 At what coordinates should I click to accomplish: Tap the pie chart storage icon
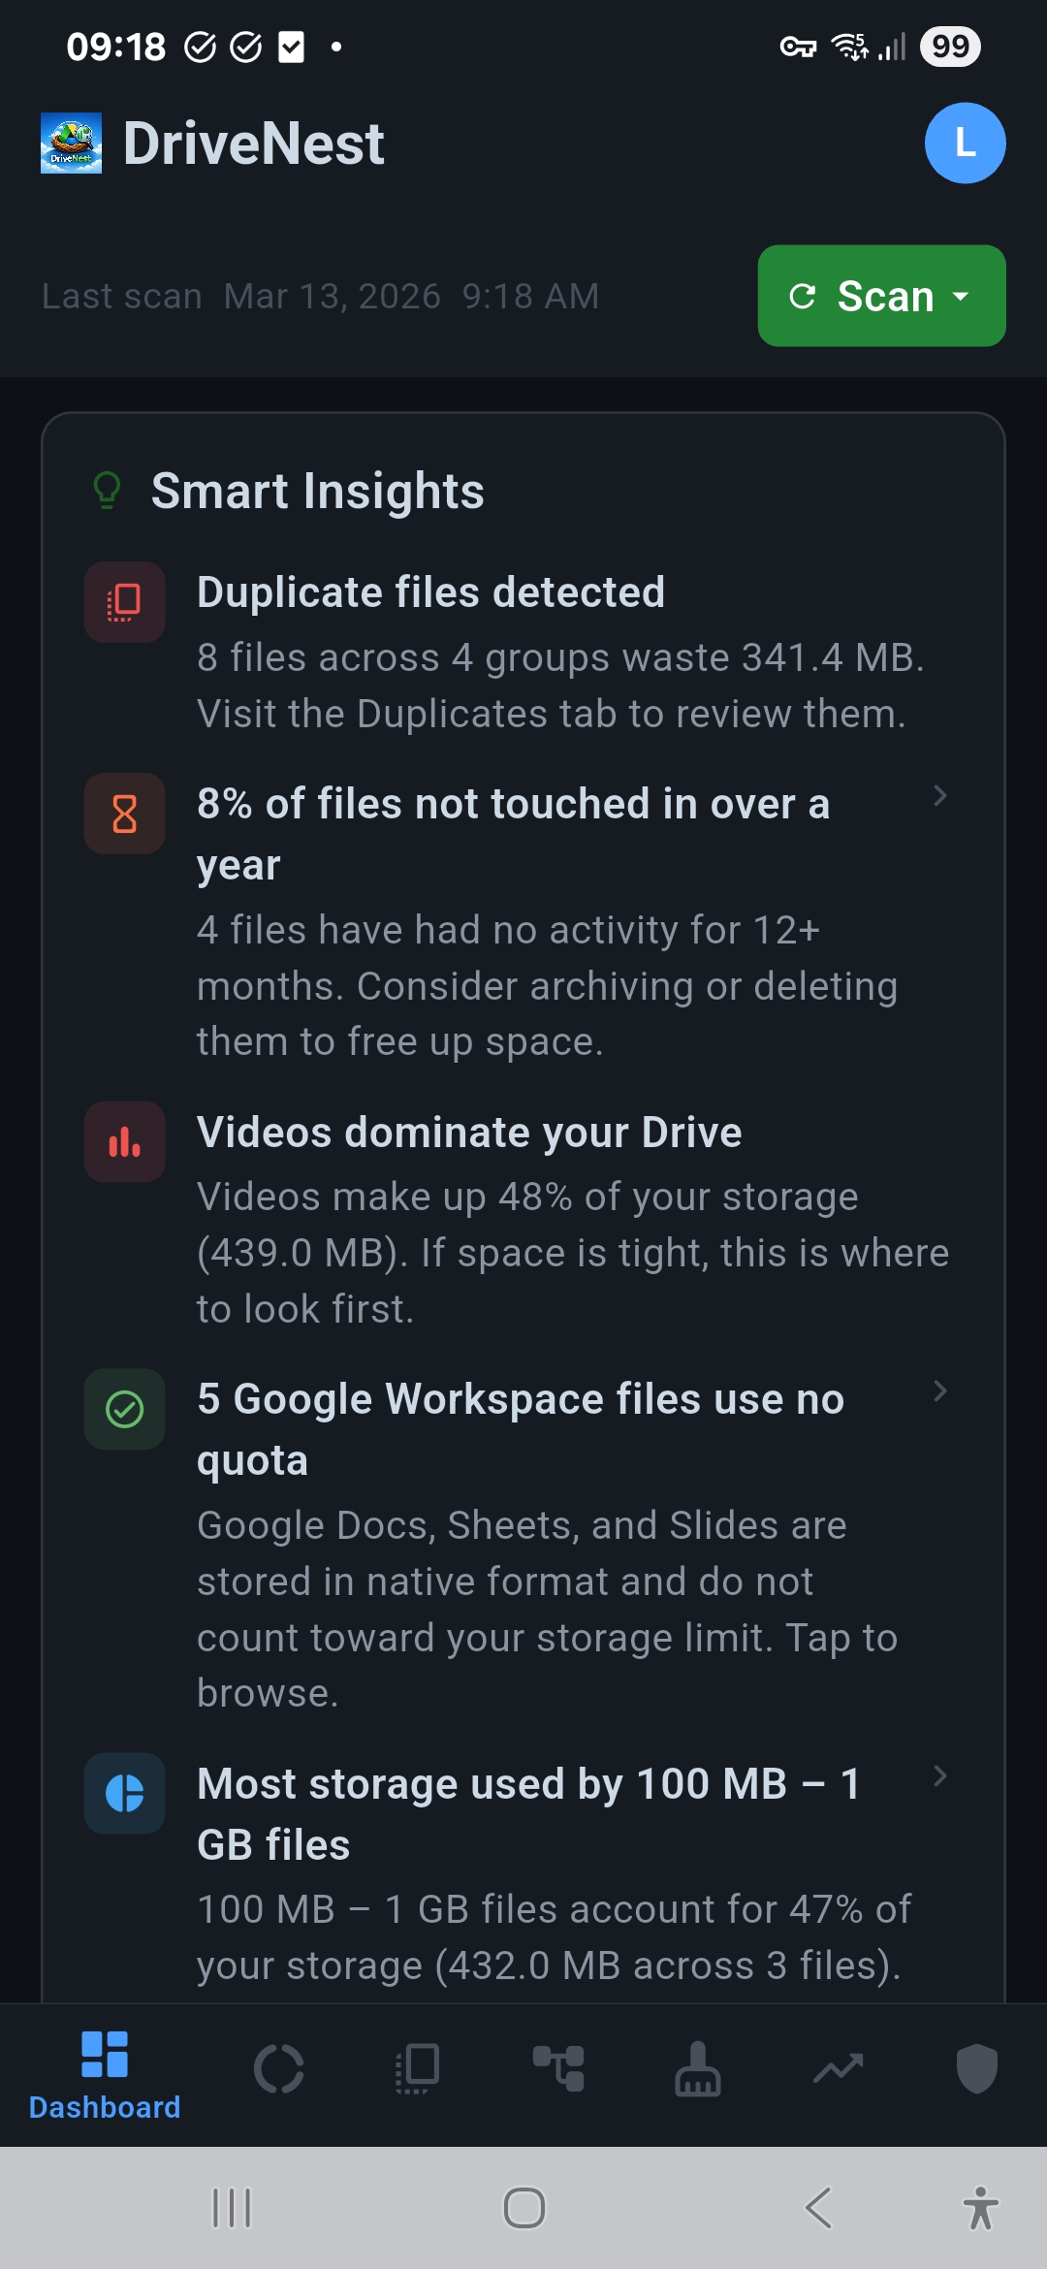coord(124,1793)
